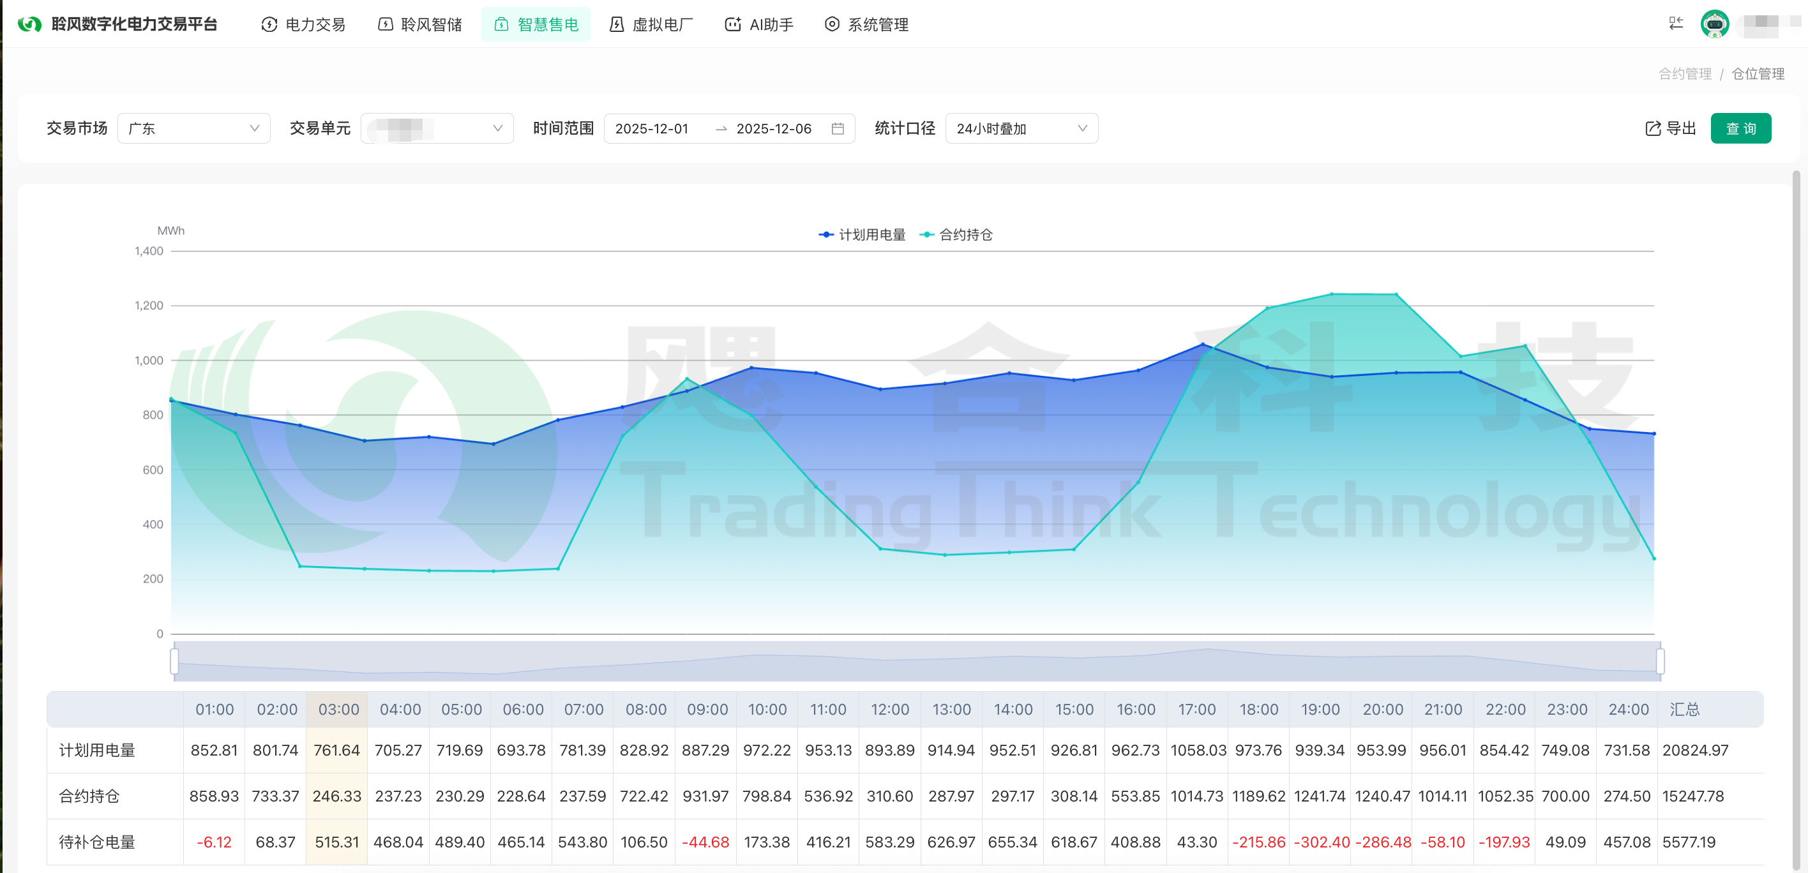This screenshot has height=873, width=1808.
Task: Open 系统管理 menu
Action: tap(866, 24)
